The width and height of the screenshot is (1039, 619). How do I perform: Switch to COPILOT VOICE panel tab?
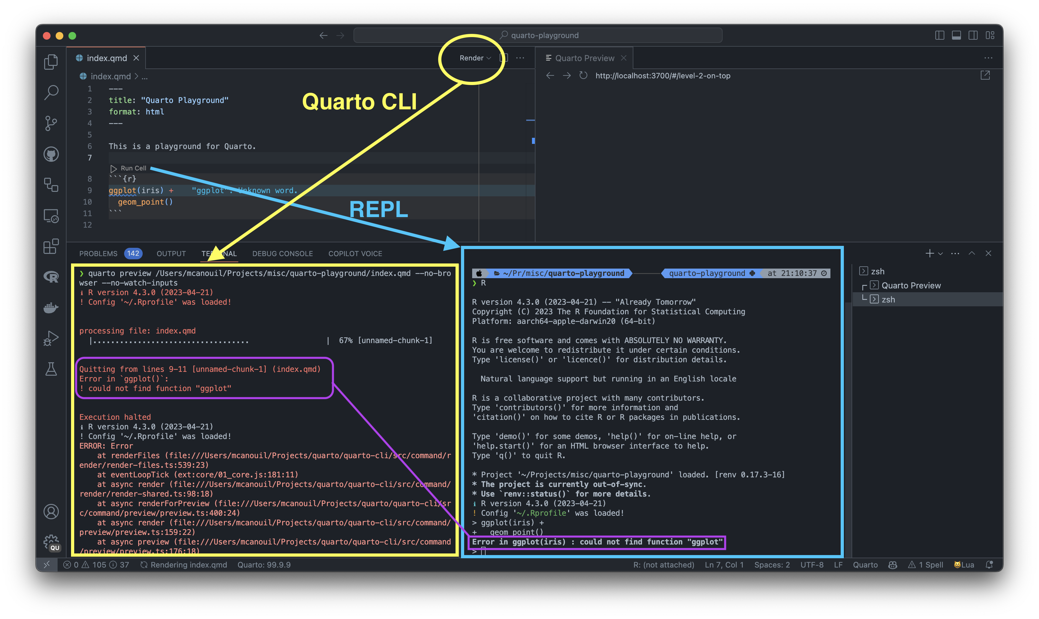pos(355,253)
